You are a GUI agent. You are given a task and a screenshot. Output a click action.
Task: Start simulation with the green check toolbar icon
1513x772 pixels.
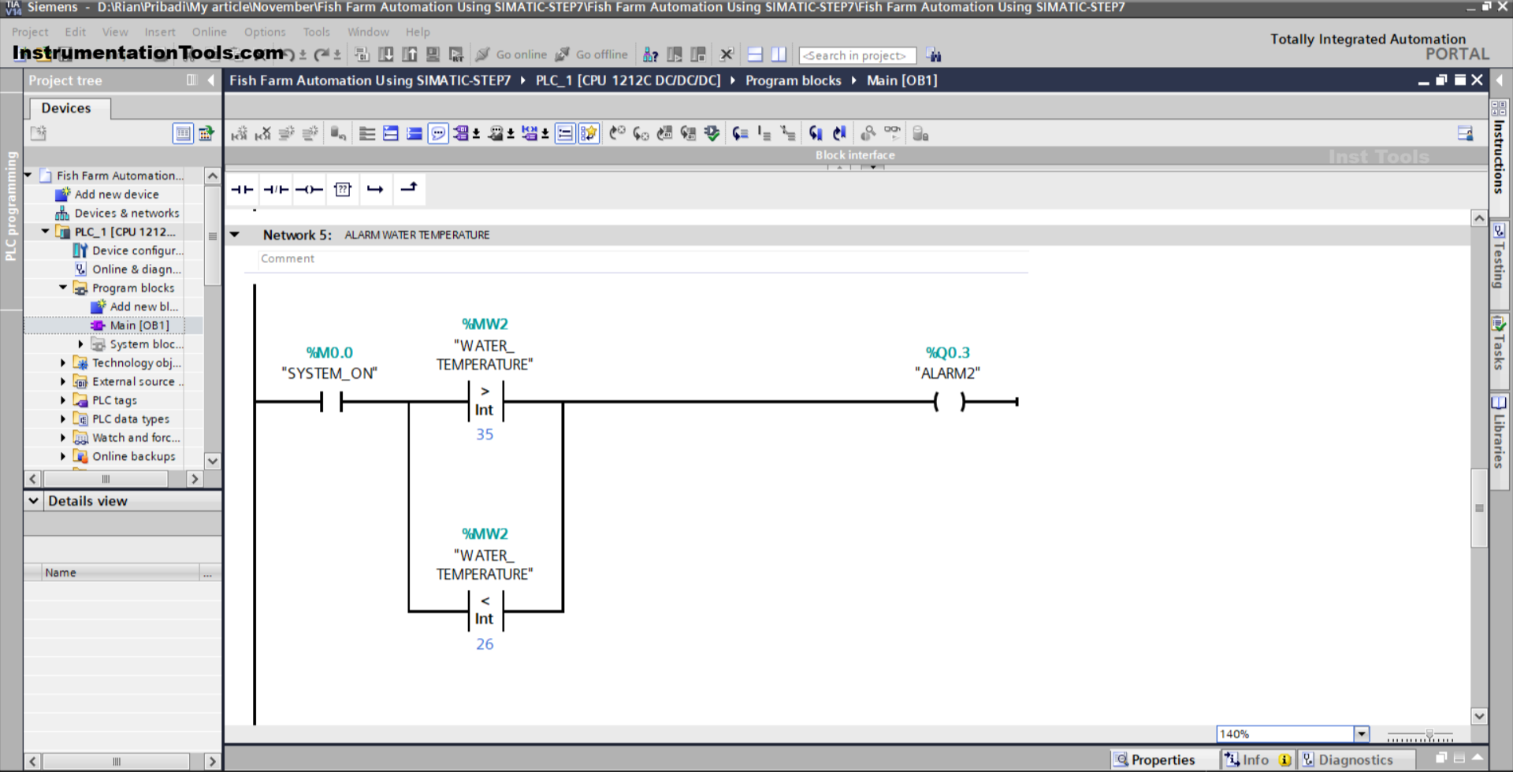pos(712,132)
